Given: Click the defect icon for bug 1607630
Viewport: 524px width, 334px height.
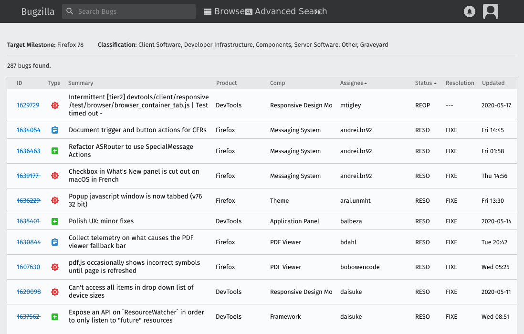Looking at the screenshot, I should (55, 267).
